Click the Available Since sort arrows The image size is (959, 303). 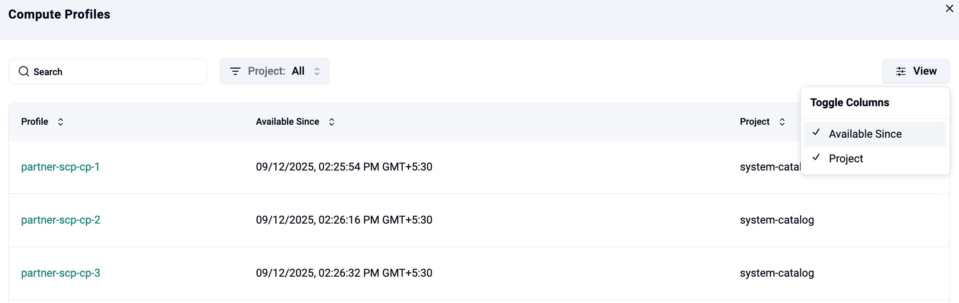coord(331,122)
